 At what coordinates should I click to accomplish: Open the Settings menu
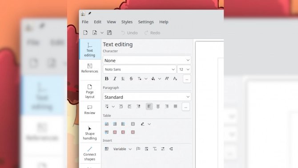(146, 22)
